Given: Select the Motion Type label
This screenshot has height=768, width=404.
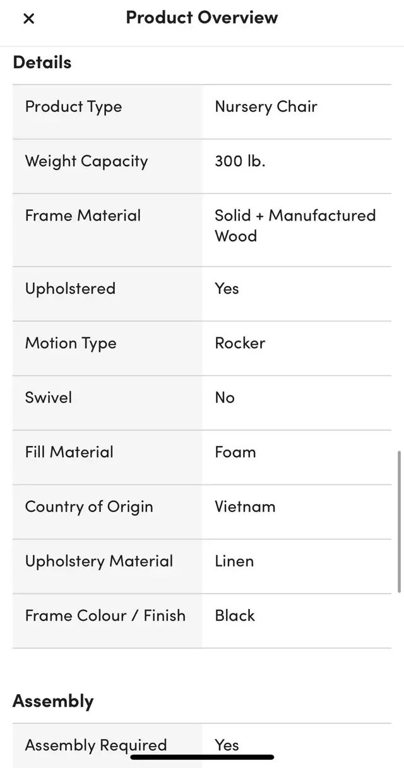Looking at the screenshot, I should click(71, 343).
